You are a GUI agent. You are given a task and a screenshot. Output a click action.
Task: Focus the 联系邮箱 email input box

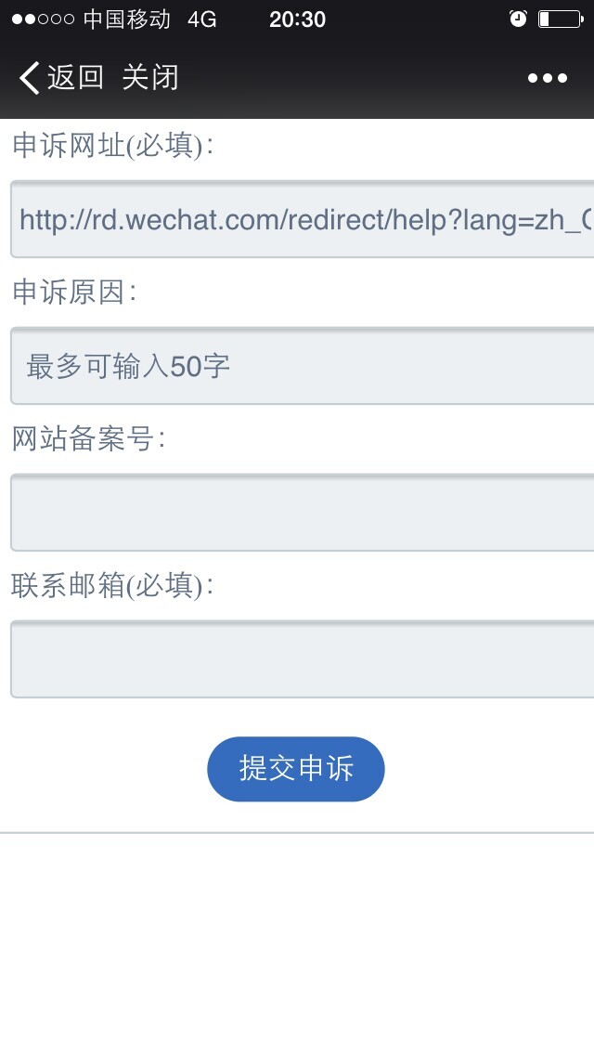click(x=302, y=659)
